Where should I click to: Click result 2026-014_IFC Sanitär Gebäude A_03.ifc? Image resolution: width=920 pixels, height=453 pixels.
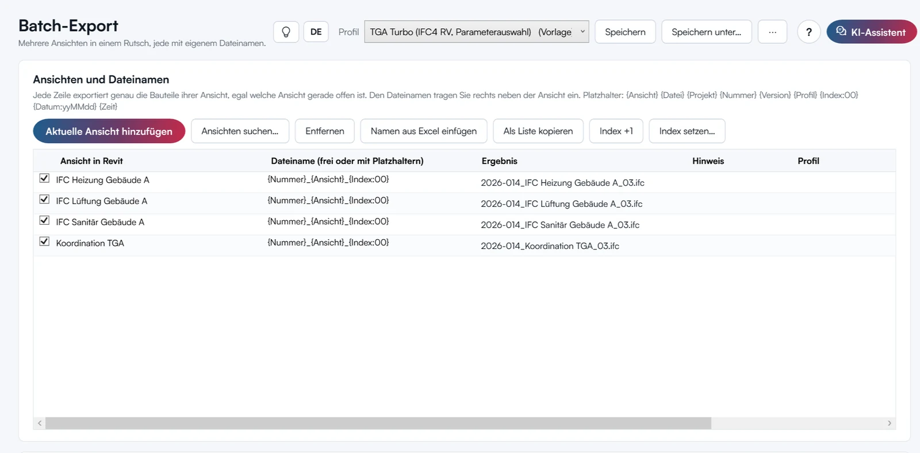click(560, 225)
